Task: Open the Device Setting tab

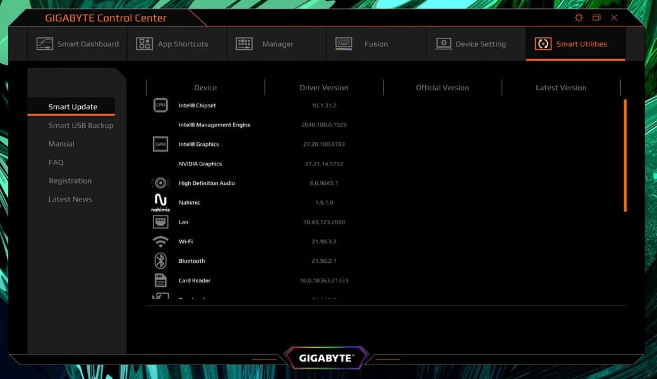Action: click(x=476, y=44)
